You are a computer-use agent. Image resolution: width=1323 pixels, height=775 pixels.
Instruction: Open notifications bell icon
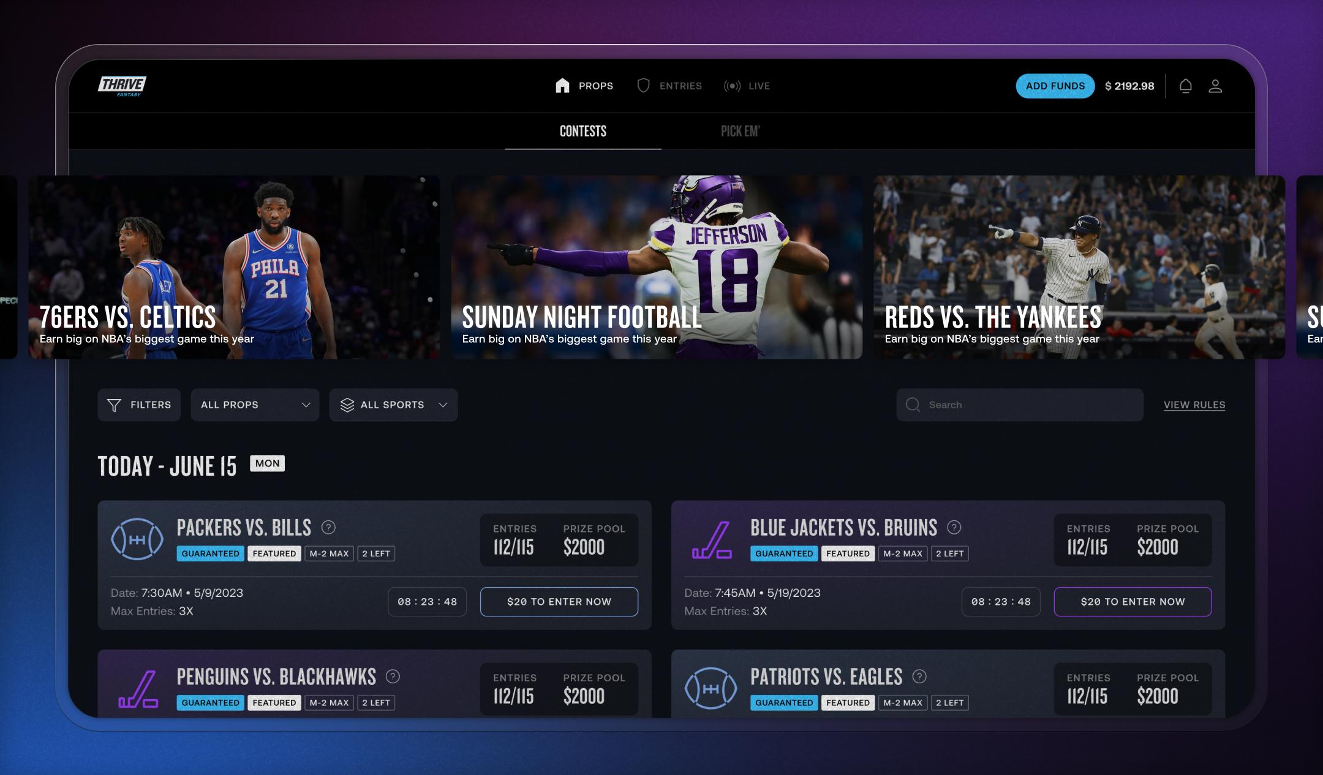tap(1186, 86)
